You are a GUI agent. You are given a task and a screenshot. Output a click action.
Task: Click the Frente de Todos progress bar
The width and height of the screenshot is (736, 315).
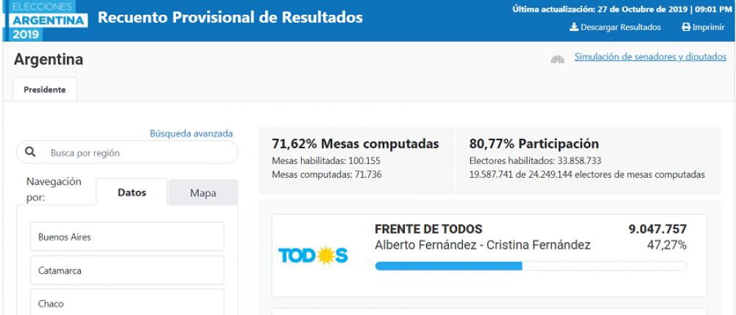point(531,266)
